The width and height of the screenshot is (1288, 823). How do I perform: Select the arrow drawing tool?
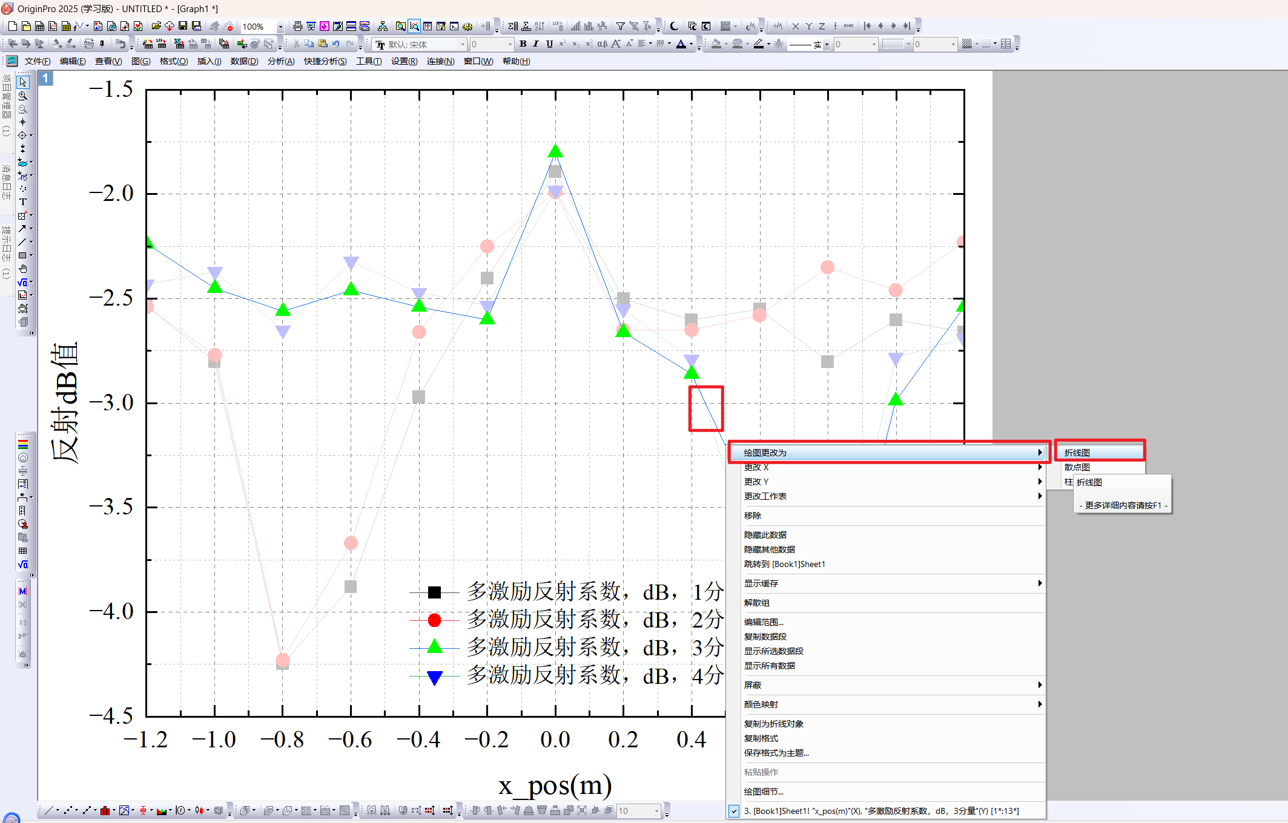tap(22, 229)
